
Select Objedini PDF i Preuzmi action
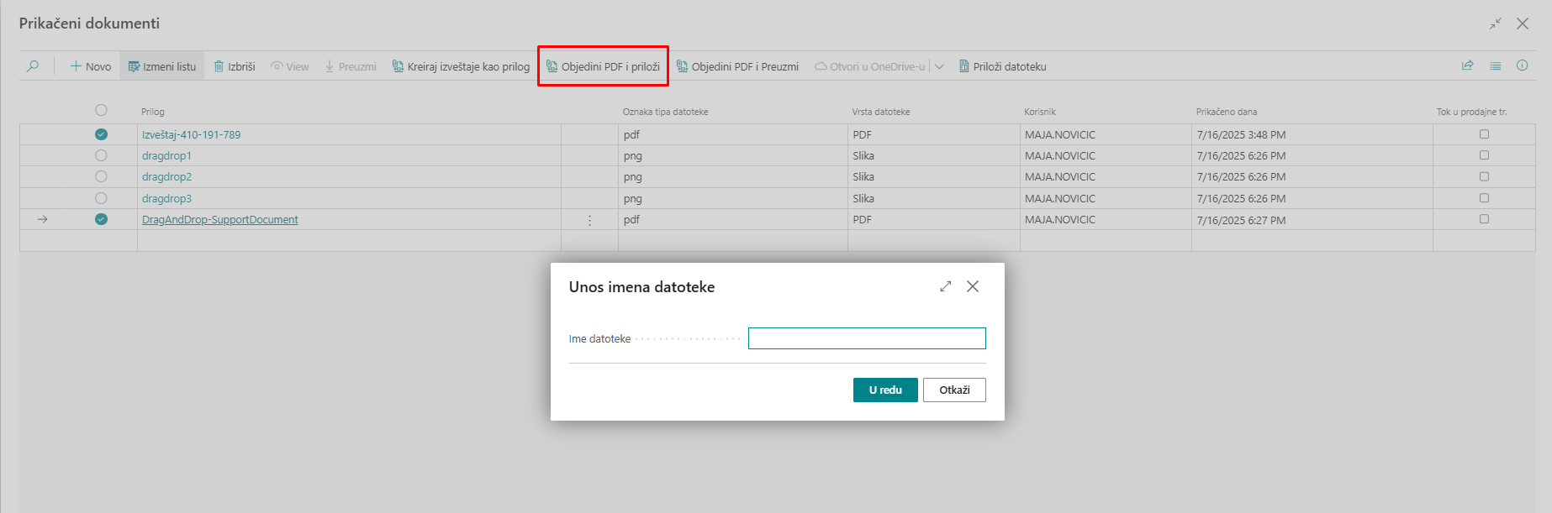737,66
